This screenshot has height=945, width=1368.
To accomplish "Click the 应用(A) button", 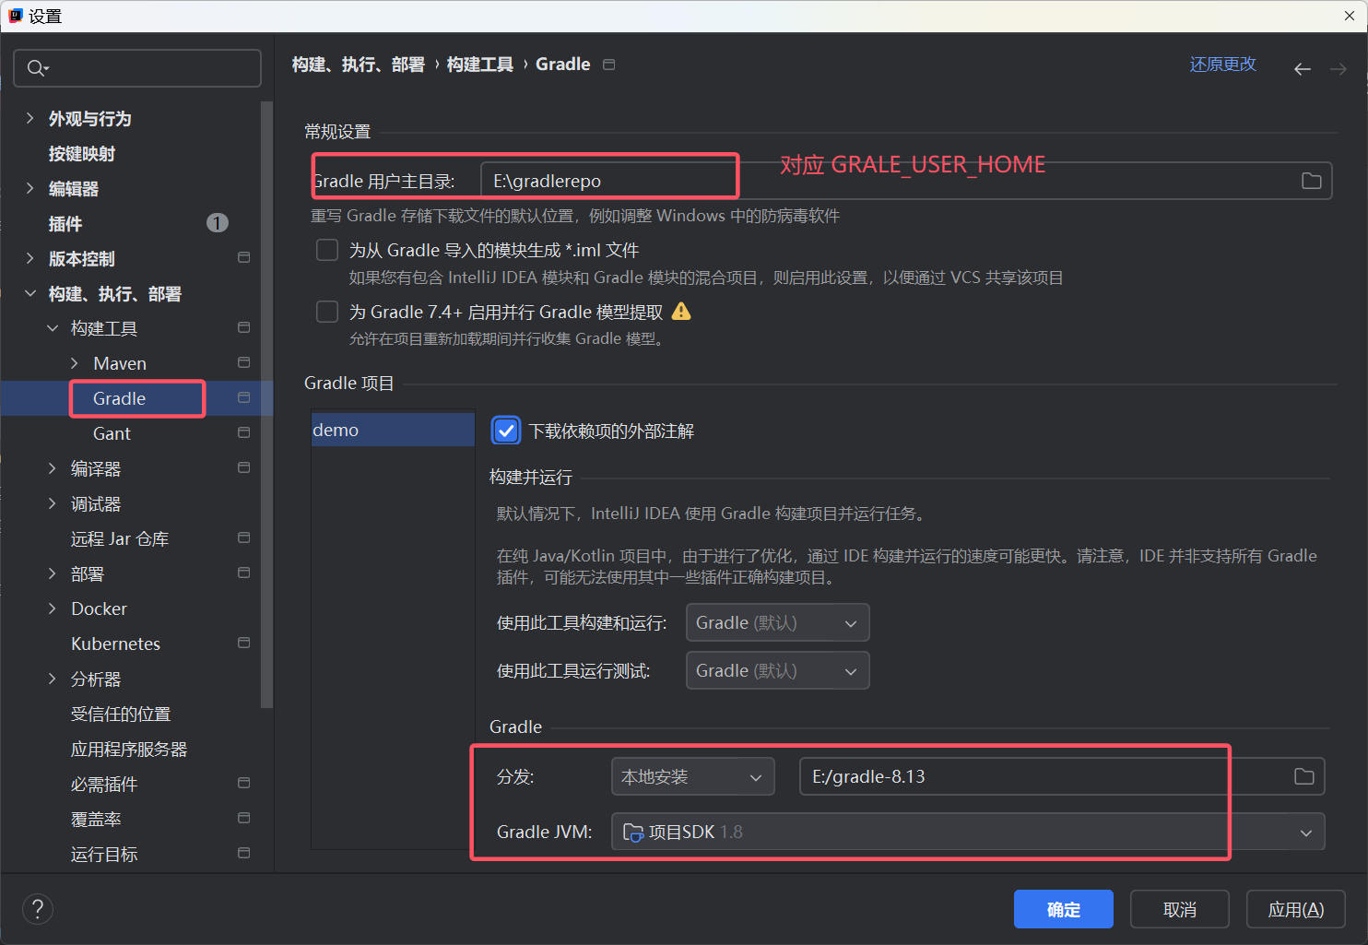I will (1295, 909).
